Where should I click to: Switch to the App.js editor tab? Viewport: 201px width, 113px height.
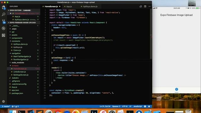coord(69,6)
